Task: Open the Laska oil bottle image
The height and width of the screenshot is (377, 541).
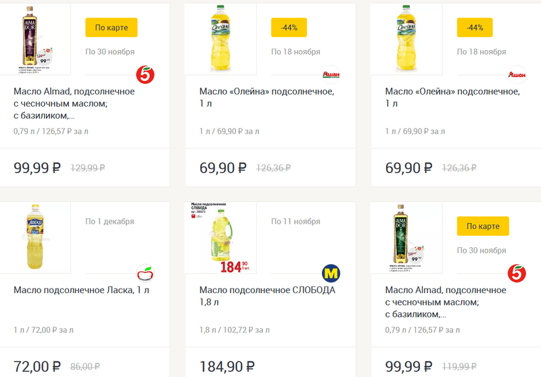Action: (x=34, y=236)
